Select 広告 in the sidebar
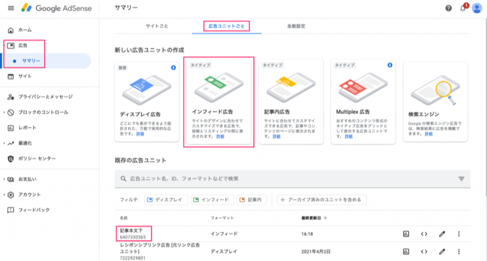 [x=23, y=46]
